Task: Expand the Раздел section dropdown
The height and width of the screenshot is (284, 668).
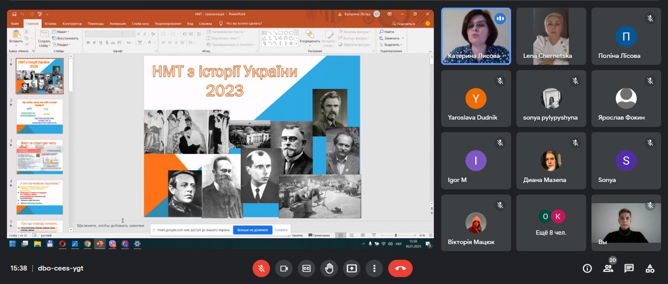Action: tap(61, 45)
